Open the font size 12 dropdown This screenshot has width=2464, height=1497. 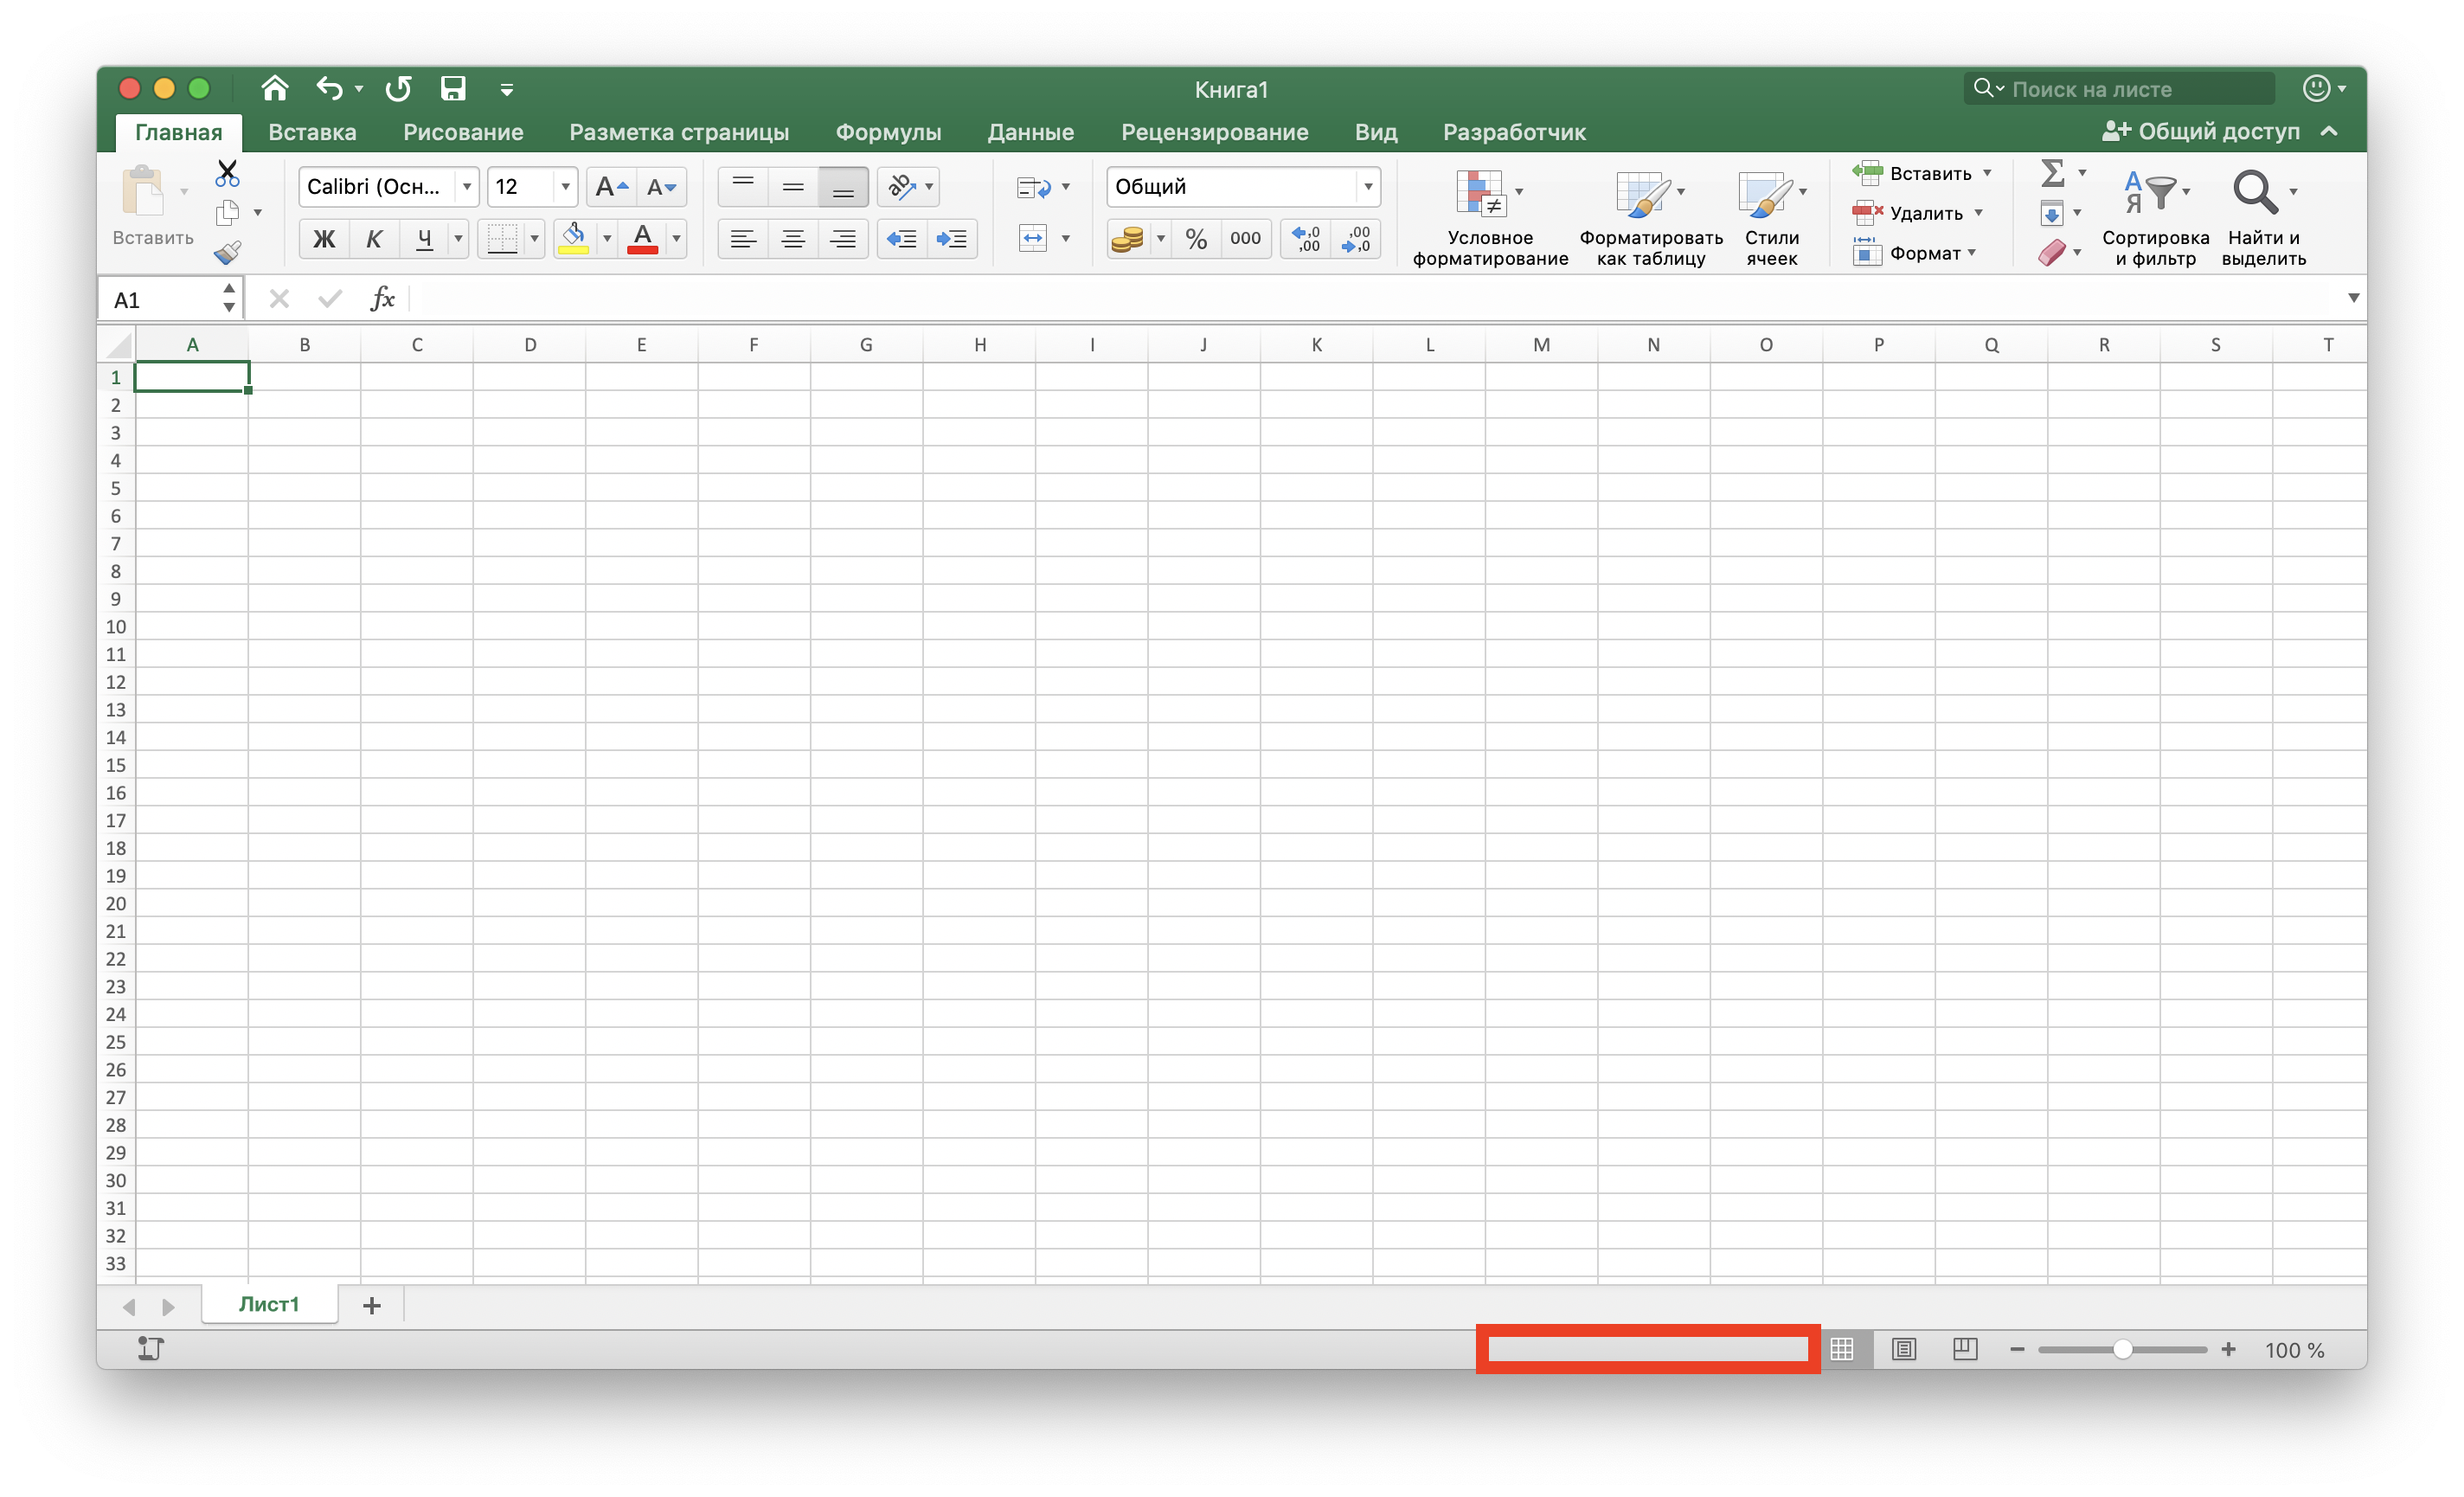coord(565,187)
